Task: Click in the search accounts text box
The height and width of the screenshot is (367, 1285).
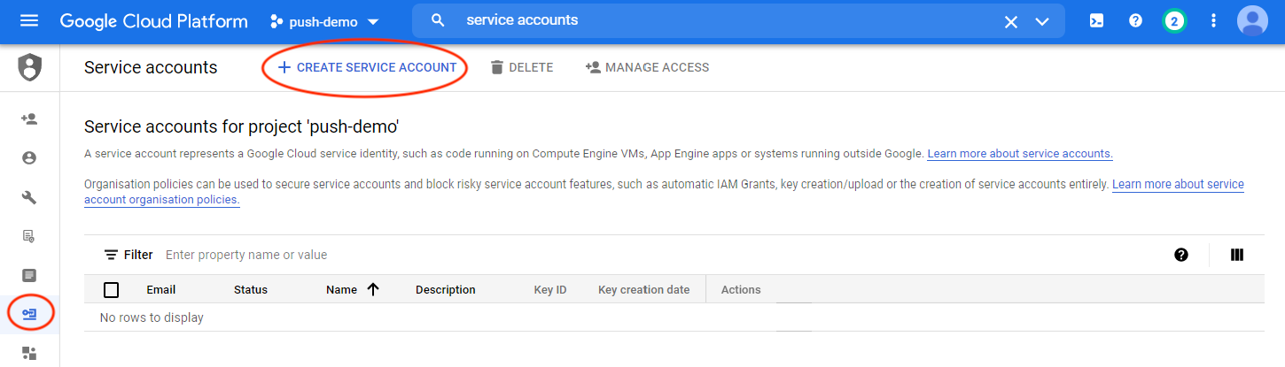Action: pos(727,20)
